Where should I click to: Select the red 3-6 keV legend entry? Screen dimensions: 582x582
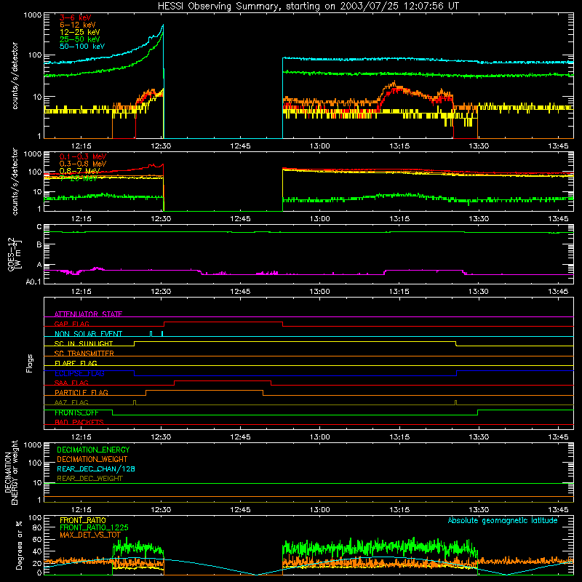(76, 17)
